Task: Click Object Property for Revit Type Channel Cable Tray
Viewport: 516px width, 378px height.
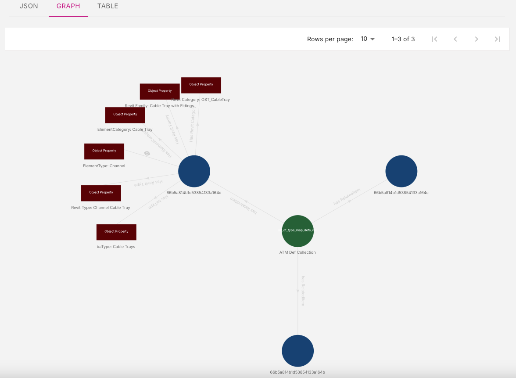Action: pos(101,193)
